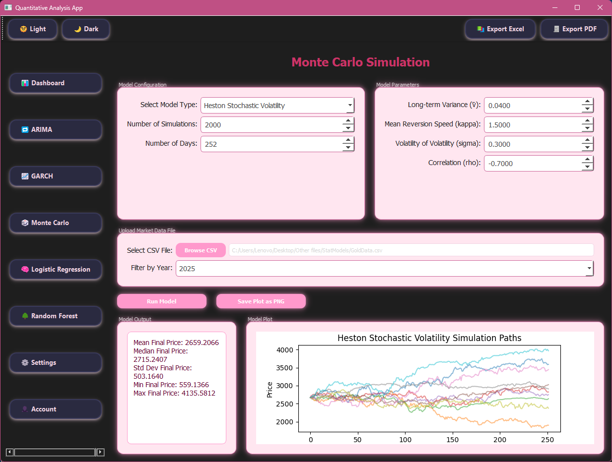The height and width of the screenshot is (462, 612).
Task: Expand the Select Model Type dropdown
Action: click(x=349, y=106)
